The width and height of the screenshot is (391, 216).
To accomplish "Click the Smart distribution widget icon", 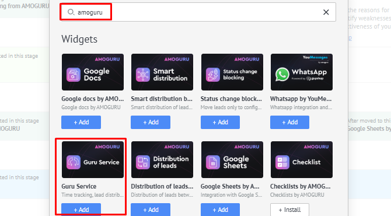I will coord(143,75).
